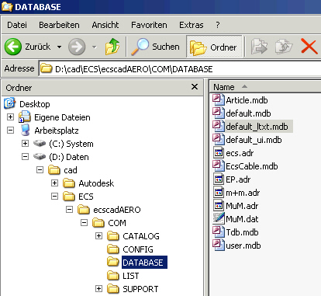321x296 pixels.
Task: Select the default.mdb file icon
Action: tap(218, 113)
